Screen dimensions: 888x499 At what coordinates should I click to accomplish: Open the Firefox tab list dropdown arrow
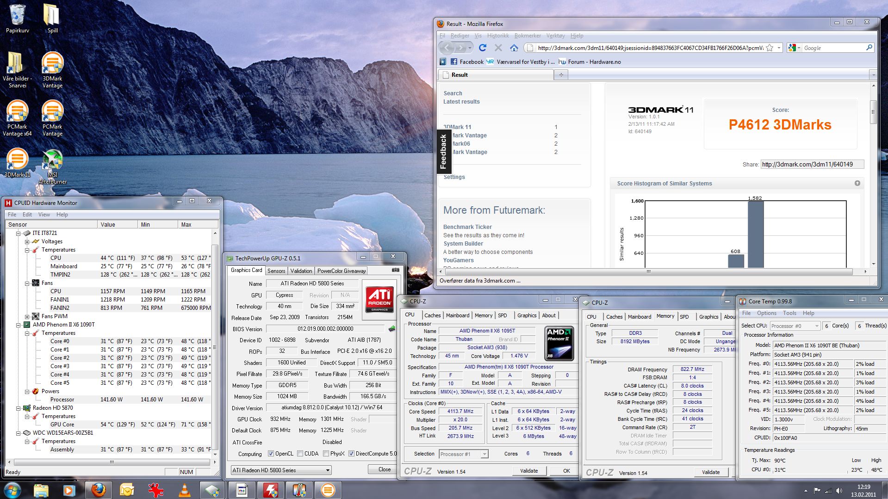873,74
